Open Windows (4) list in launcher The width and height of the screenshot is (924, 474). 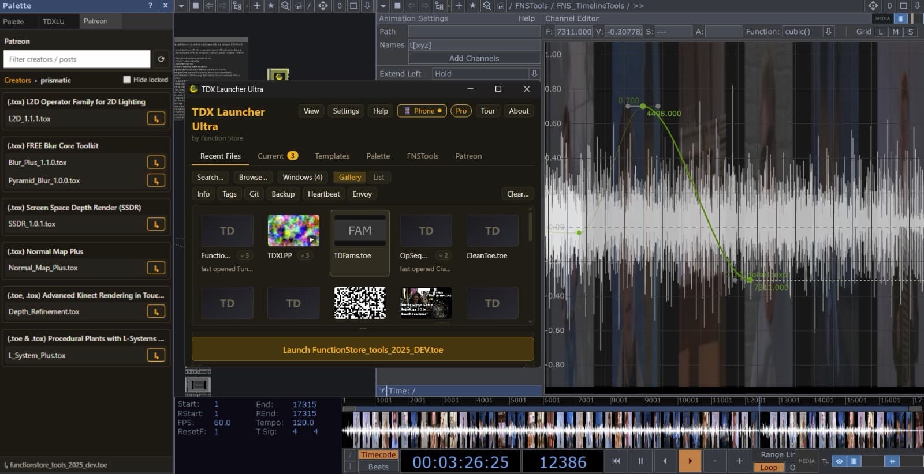[303, 177]
